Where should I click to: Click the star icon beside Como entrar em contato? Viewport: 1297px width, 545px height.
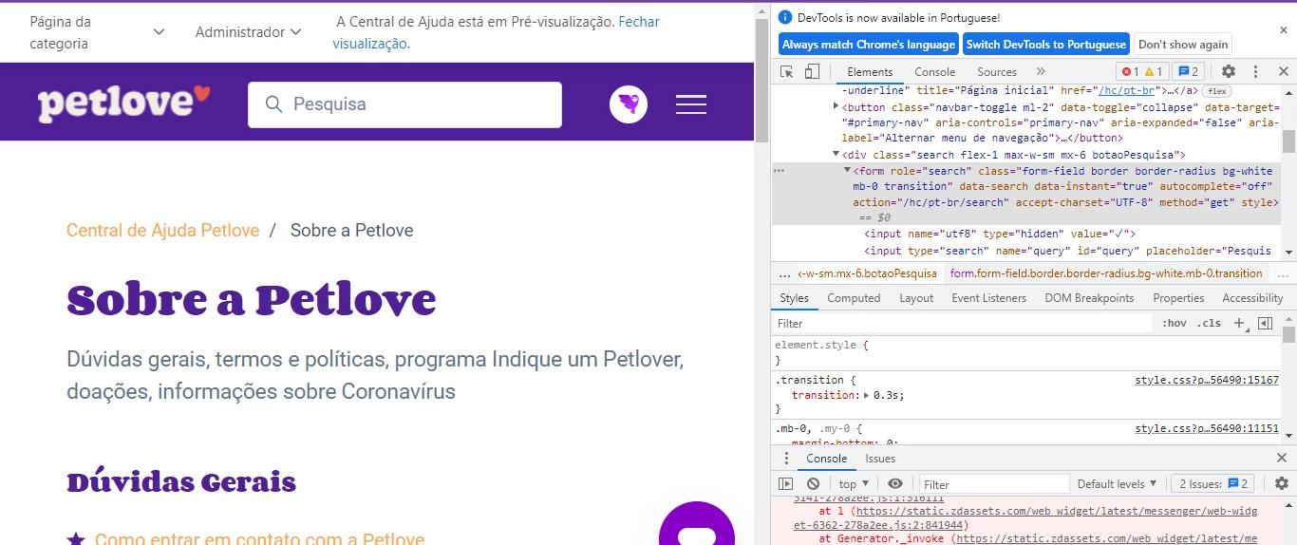tap(76, 539)
